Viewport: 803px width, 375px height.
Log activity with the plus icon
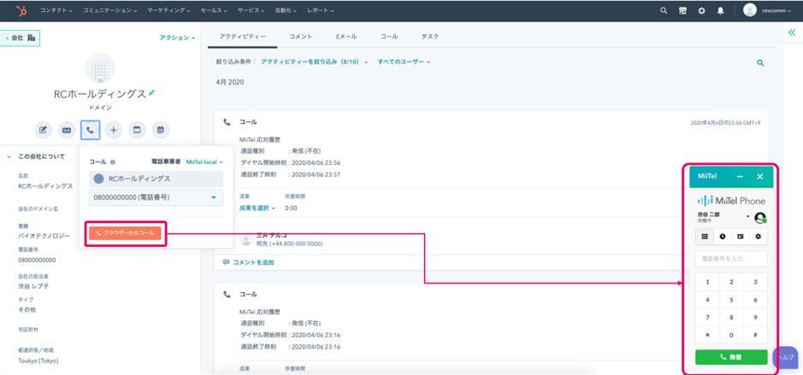pyautogui.click(x=114, y=131)
